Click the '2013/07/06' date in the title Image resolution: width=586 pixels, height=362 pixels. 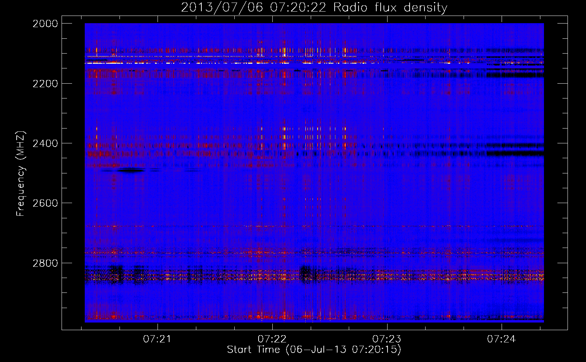[x=222, y=8]
